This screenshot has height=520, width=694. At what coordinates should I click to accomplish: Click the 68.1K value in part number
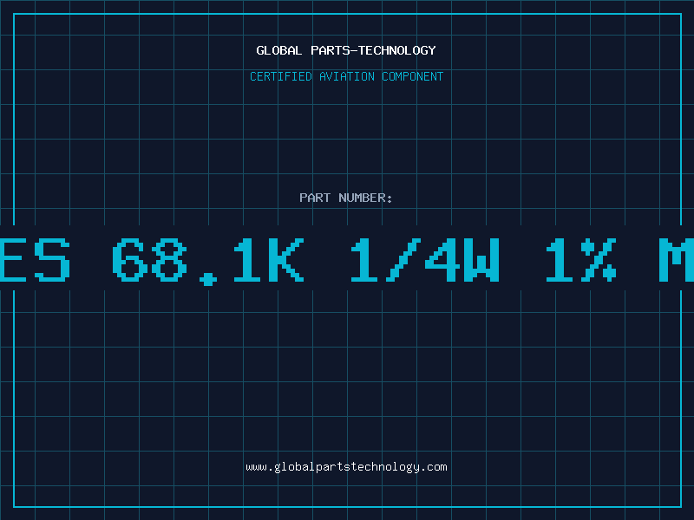tap(208, 261)
